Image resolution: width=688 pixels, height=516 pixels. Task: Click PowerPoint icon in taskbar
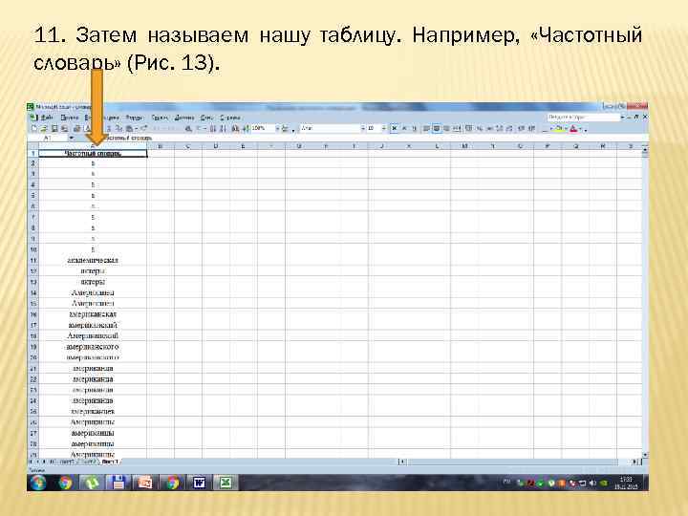click(x=145, y=483)
